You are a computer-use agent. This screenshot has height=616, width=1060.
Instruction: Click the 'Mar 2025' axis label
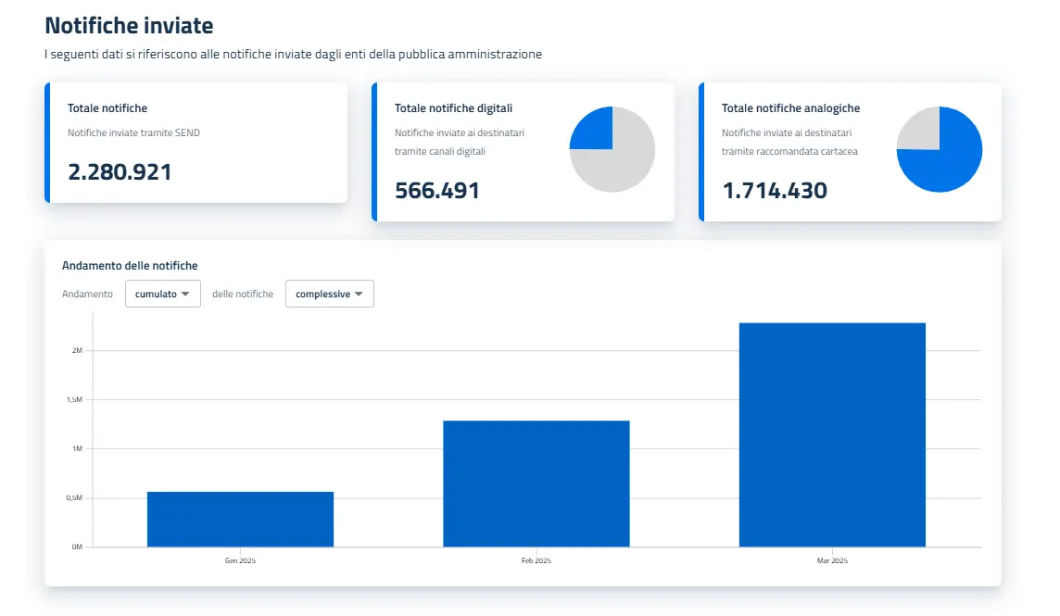(x=832, y=561)
